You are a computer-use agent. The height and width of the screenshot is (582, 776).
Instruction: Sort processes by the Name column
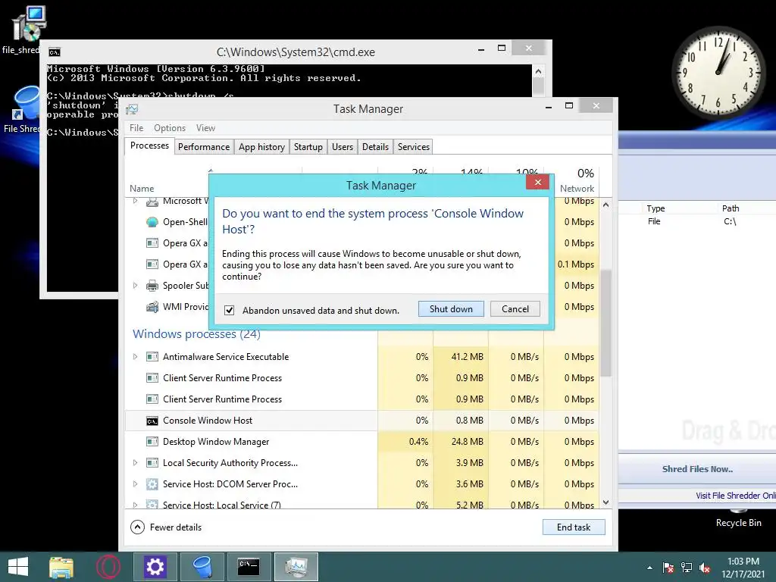(142, 189)
